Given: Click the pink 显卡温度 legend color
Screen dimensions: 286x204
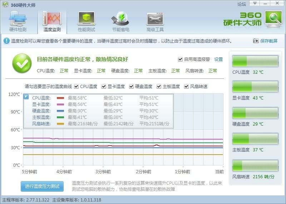Looking at the screenshot, I should pos(60,105).
